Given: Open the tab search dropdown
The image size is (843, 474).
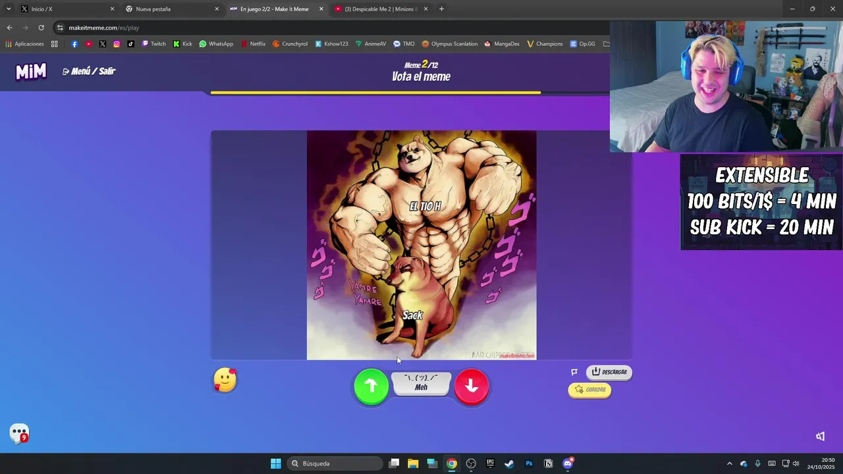Looking at the screenshot, I should (x=9, y=9).
